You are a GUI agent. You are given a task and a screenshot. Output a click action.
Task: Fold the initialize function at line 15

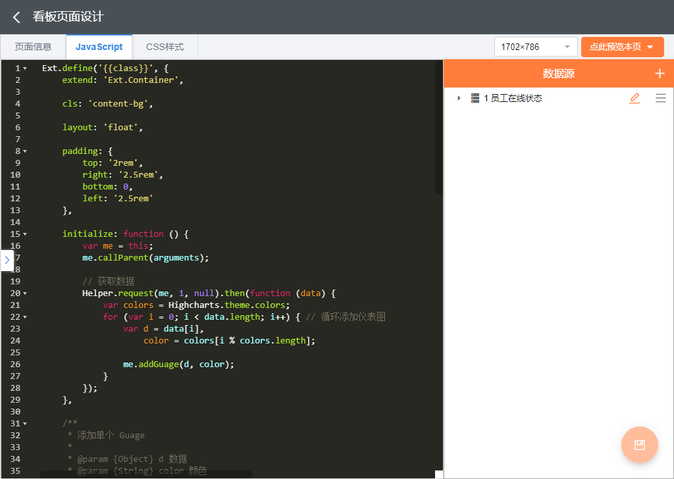(25, 234)
